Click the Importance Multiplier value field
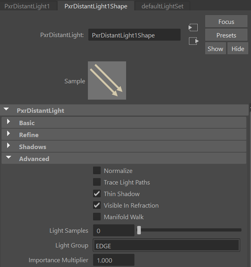The width and height of the screenshot is (251, 267). (114, 260)
